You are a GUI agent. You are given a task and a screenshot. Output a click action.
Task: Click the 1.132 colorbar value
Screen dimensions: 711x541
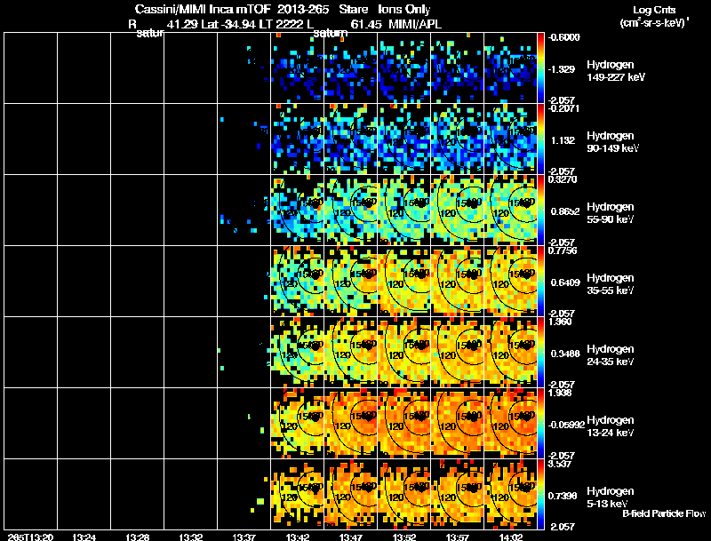[x=563, y=140]
